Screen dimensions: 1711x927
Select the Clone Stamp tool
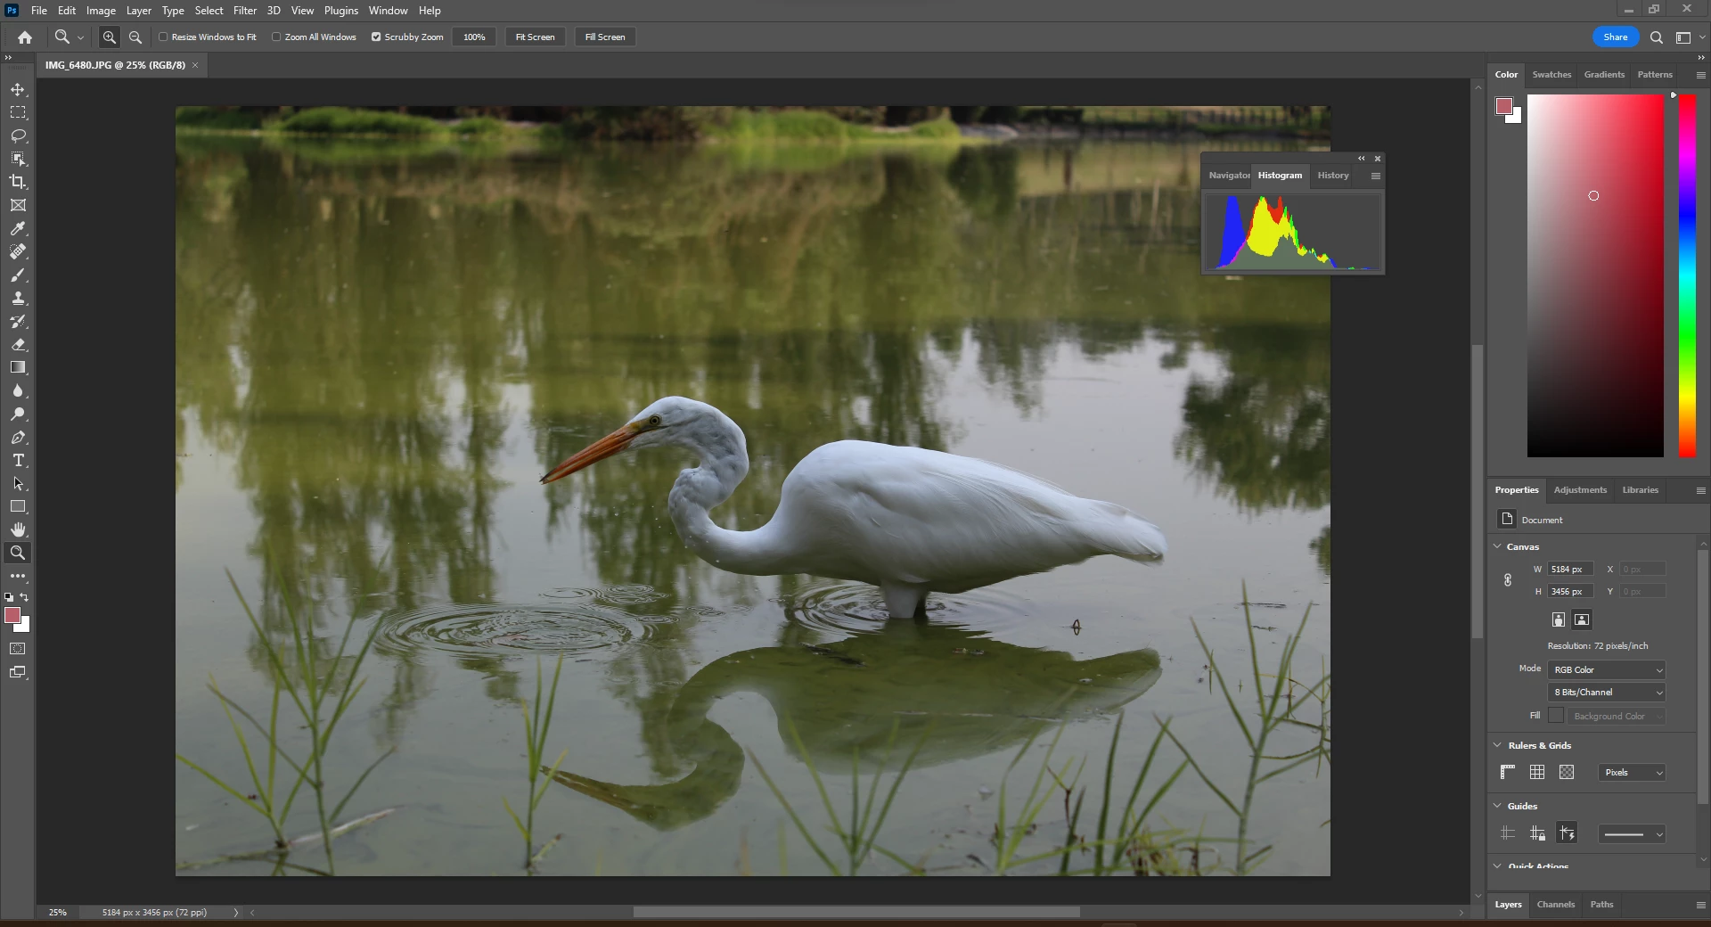click(18, 299)
